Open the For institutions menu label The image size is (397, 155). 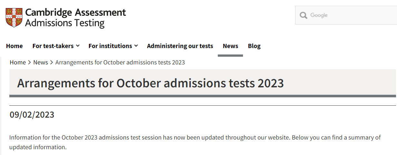(x=110, y=46)
